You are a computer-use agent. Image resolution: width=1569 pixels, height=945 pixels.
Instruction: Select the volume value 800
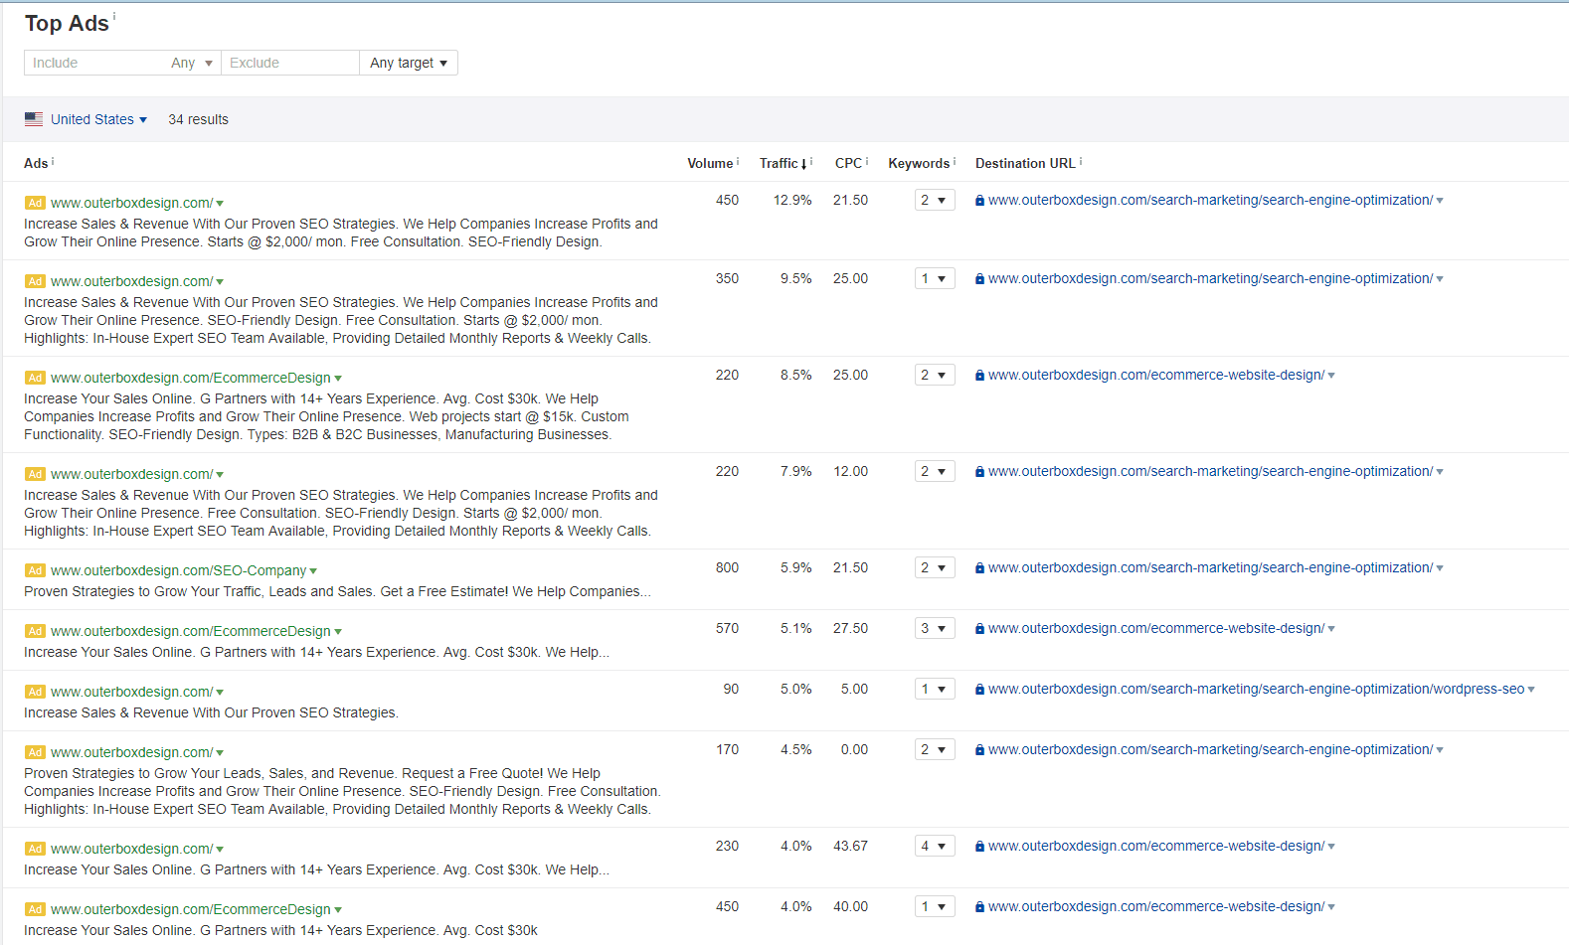[x=727, y=567]
